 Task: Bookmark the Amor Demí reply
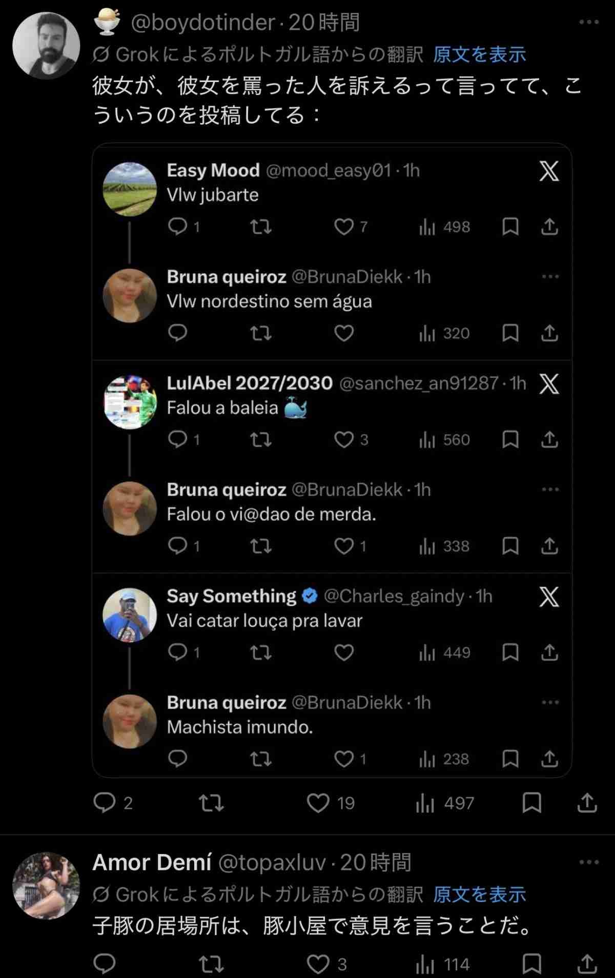(531, 964)
